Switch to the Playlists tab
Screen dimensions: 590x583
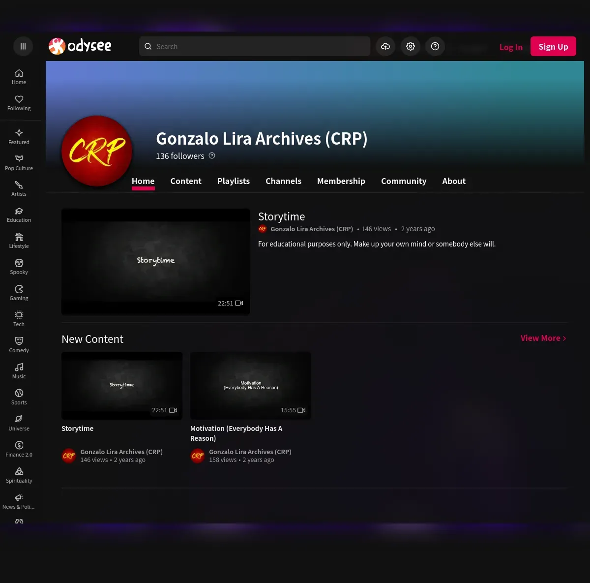point(234,181)
